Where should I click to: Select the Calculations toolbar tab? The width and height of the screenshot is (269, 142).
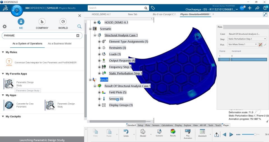click(167, 125)
